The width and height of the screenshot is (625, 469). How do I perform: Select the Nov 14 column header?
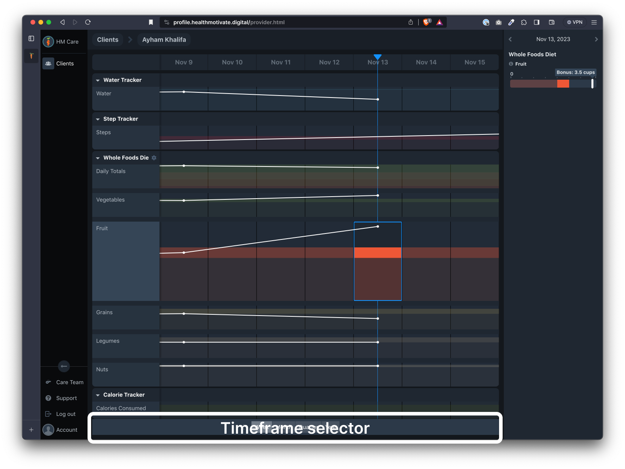(426, 62)
